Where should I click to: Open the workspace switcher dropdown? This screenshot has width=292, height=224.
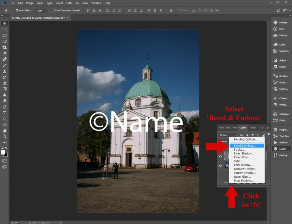point(286,11)
